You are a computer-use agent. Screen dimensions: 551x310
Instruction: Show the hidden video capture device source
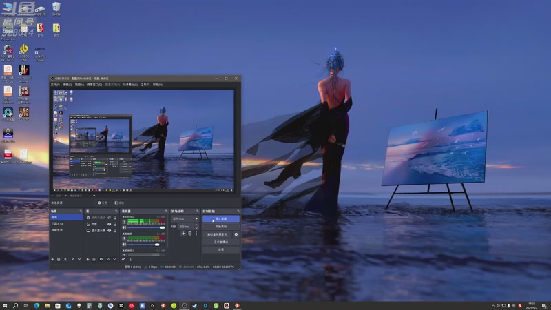[110, 218]
